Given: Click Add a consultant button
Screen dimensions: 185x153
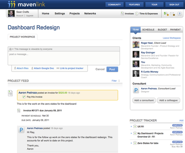Looking at the screenshot, I should [x=144, y=100].
